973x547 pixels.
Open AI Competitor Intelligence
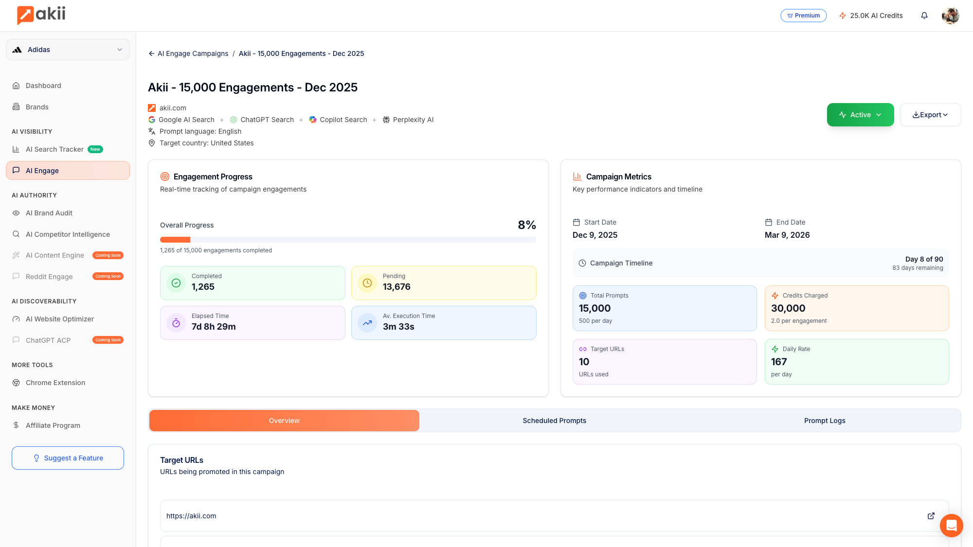coord(68,234)
